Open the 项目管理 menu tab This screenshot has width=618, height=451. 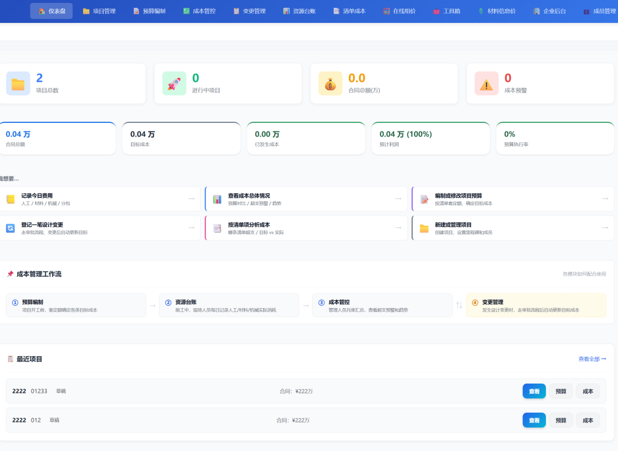tap(99, 11)
